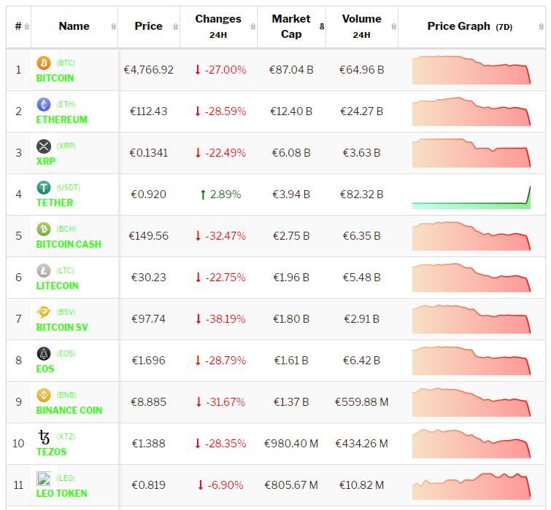Sort by Volume 24H column header
The image size is (551, 510).
[361, 26]
